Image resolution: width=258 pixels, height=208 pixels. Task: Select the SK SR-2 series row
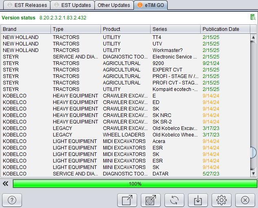(x=125, y=121)
